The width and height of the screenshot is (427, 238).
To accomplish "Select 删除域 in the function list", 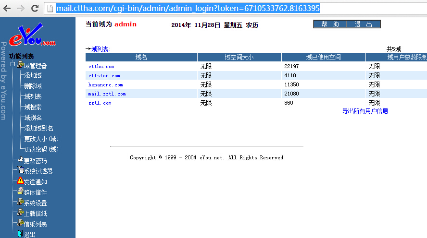I will click(33, 86).
